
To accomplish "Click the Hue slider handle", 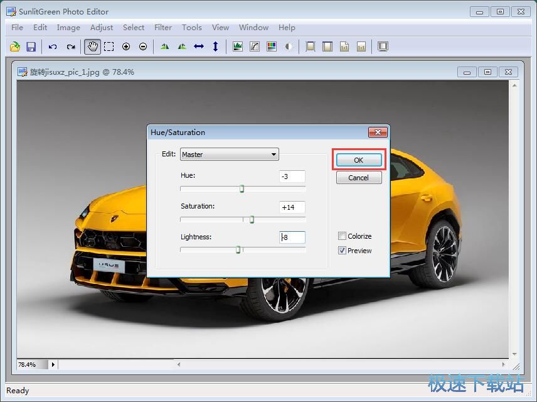I will 242,188.
